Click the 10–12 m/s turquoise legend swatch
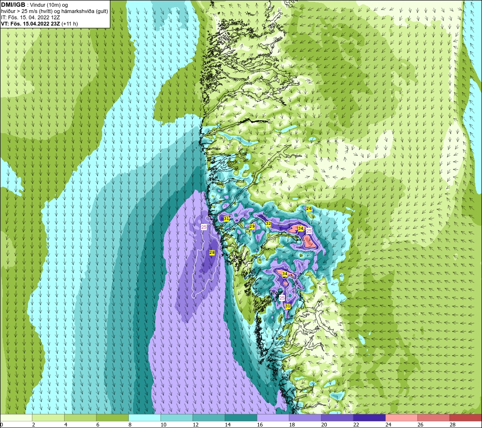Image resolution: width=482 pixels, height=428 pixels. pyautogui.click(x=177, y=418)
